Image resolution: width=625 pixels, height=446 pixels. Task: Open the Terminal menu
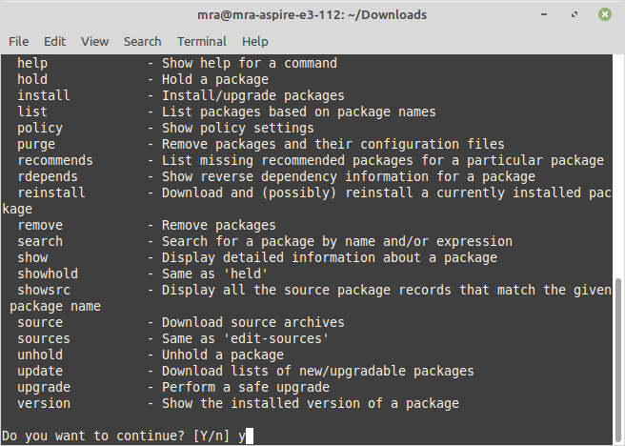(x=201, y=41)
